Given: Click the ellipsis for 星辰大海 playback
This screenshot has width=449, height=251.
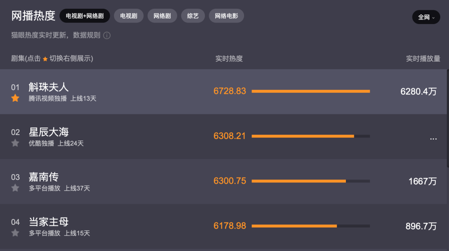Looking at the screenshot, I should pos(433,139).
